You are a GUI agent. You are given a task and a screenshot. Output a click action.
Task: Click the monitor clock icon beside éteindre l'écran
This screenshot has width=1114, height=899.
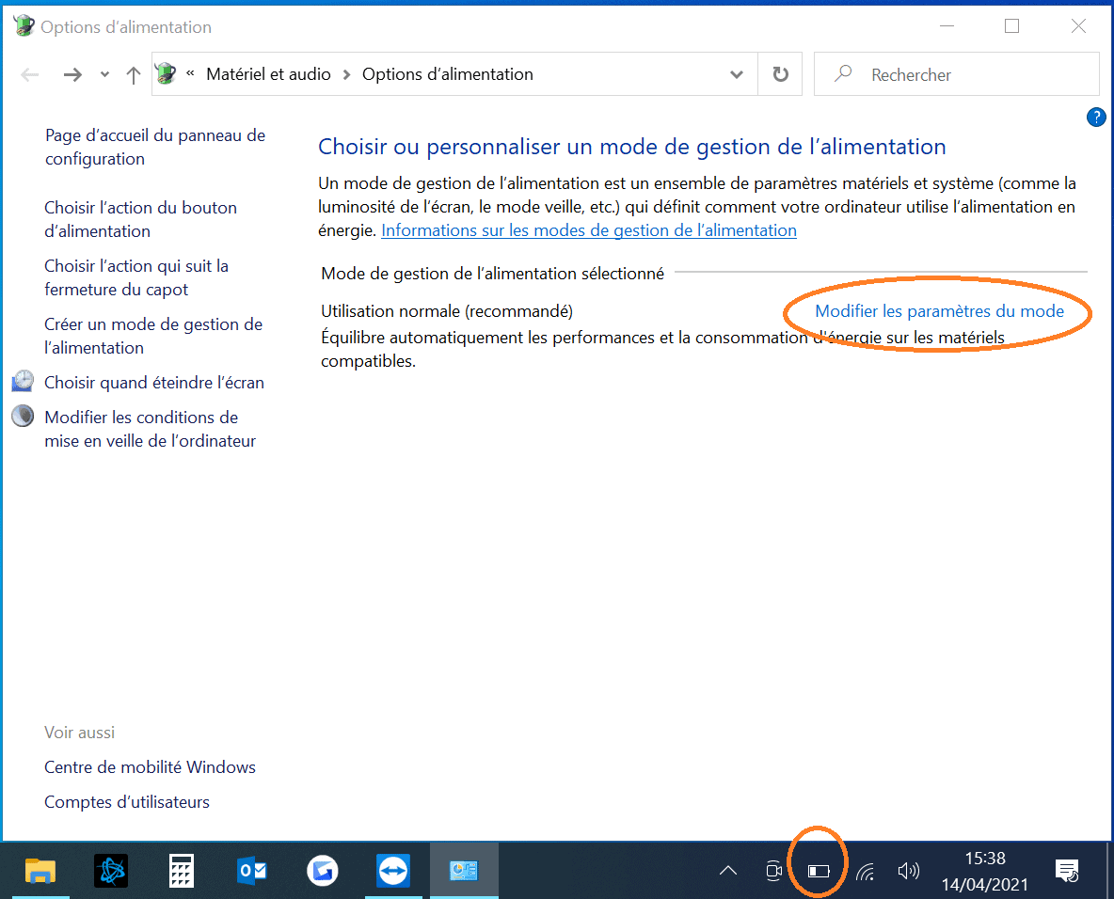tap(23, 382)
